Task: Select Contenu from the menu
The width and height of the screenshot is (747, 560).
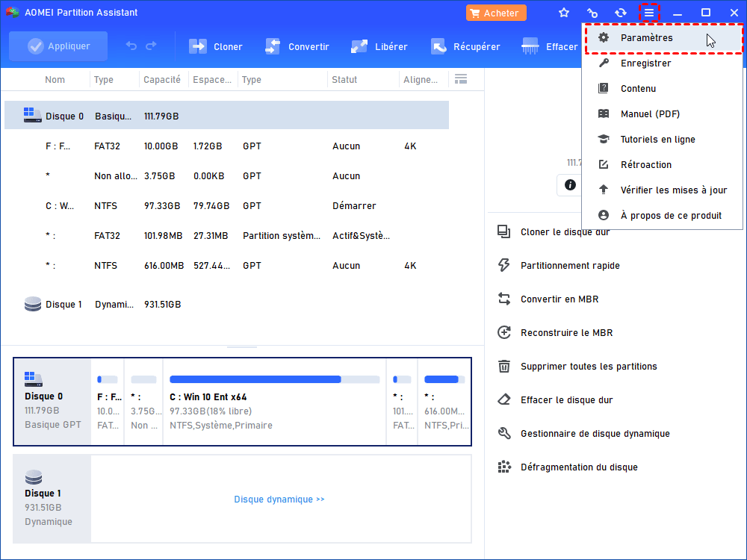Action: tap(663, 89)
